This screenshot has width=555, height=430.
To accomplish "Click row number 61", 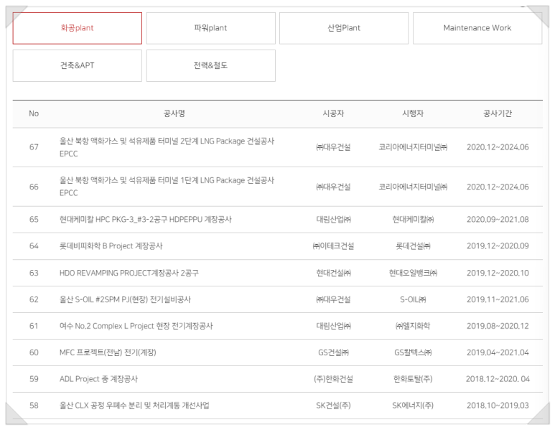I will click(x=34, y=326).
